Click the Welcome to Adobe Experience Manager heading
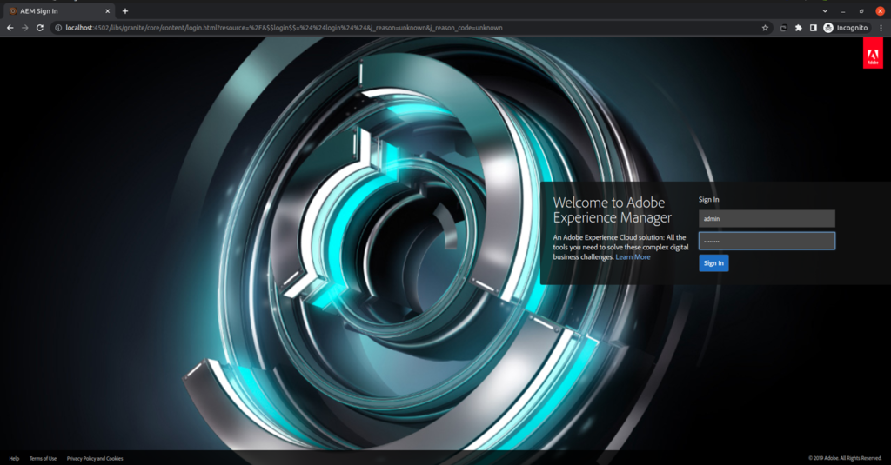Viewport: 891px width, 465px height. 612,210
